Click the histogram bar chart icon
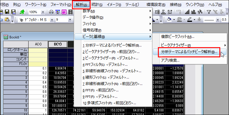This screenshot has height=115, width=229. click(193, 12)
